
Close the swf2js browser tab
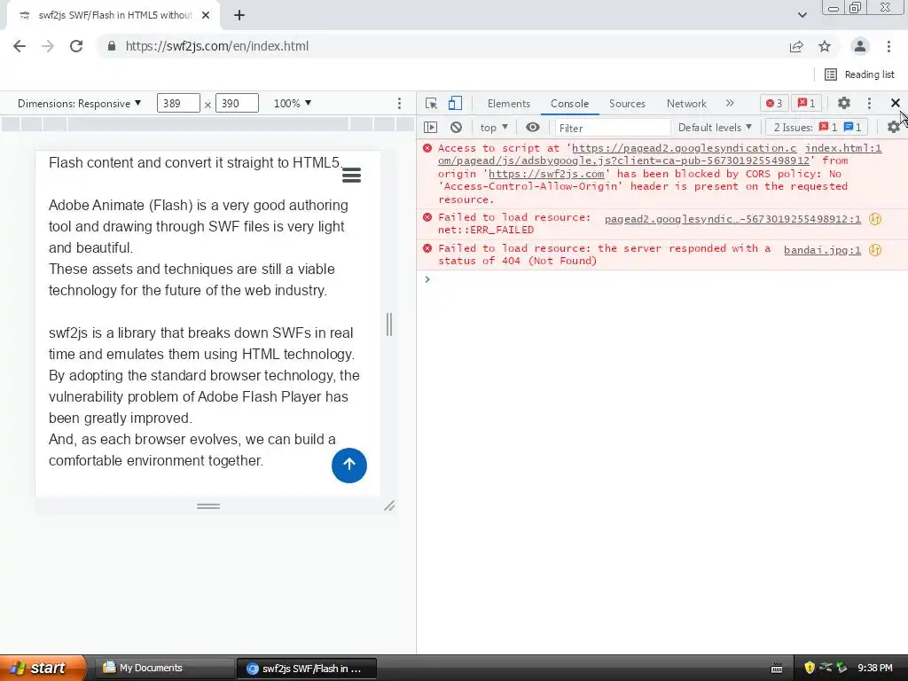point(206,16)
